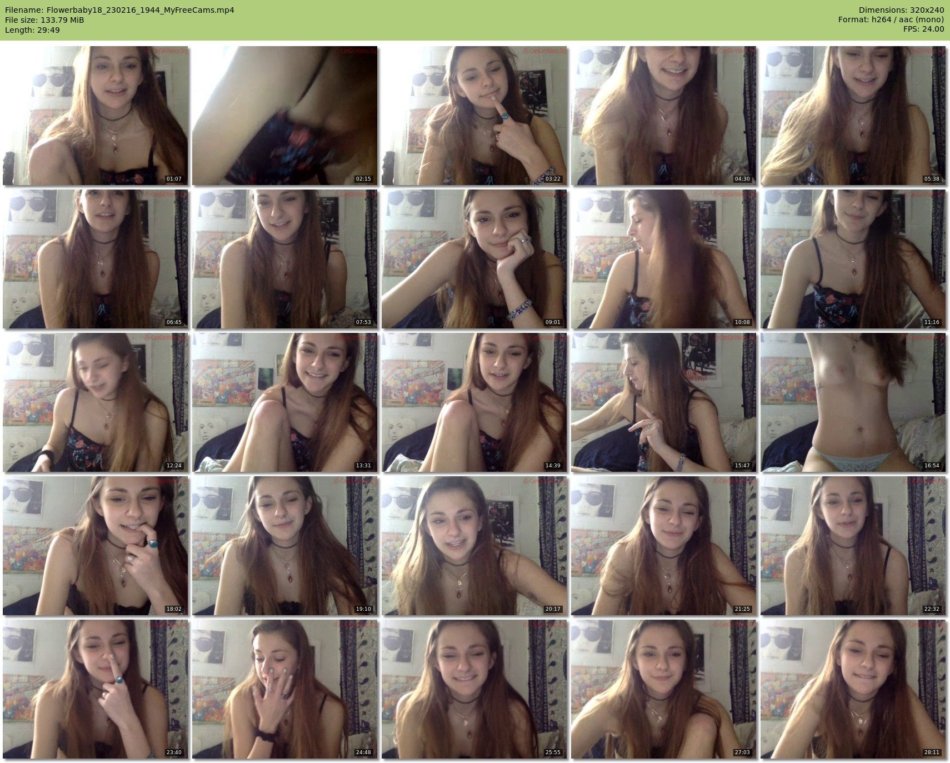This screenshot has width=950, height=763.
Task: Select the thumbnail stamped 14:39
Action: click(474, 402)
